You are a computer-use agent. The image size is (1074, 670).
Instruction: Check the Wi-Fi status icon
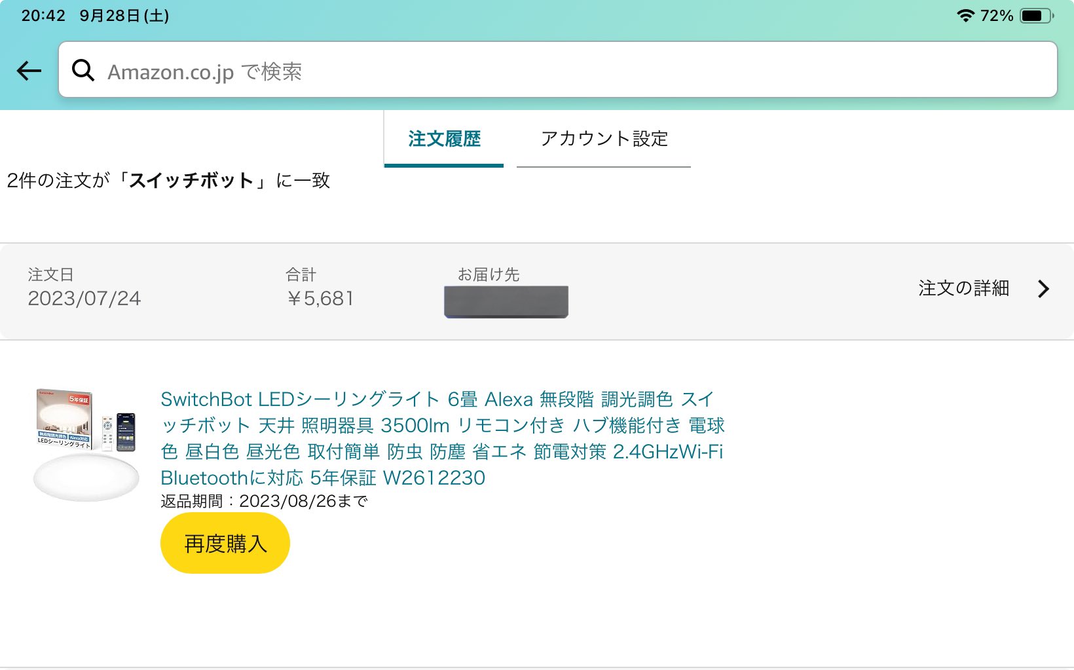point(965,16)
